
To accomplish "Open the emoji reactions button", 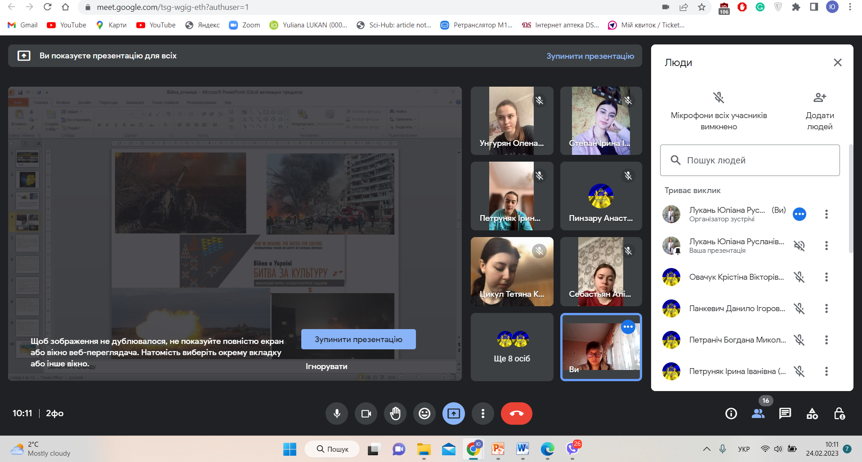I will pos(424,414).
